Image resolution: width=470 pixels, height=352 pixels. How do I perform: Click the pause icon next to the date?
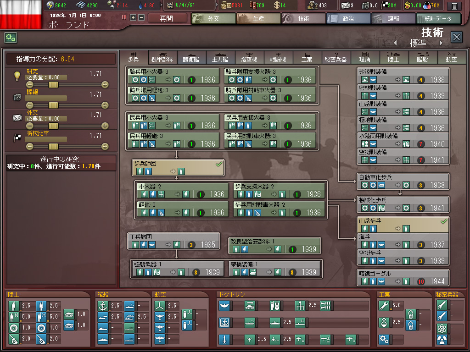tap(124, 17)
